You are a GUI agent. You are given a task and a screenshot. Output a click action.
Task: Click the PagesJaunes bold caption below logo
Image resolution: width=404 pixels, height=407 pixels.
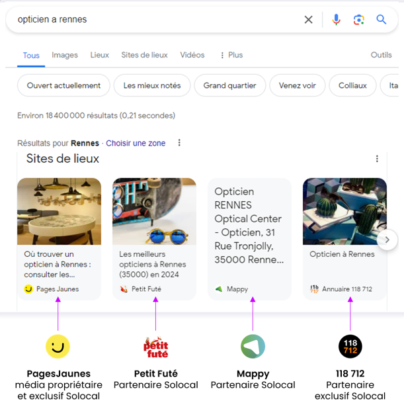[x=59, y=373]
